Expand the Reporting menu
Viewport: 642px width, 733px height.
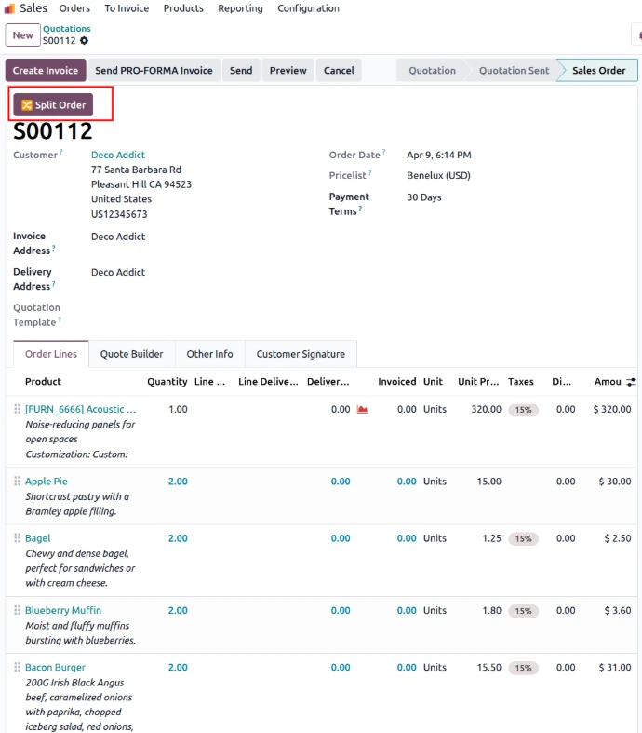(x=240, y=8)
